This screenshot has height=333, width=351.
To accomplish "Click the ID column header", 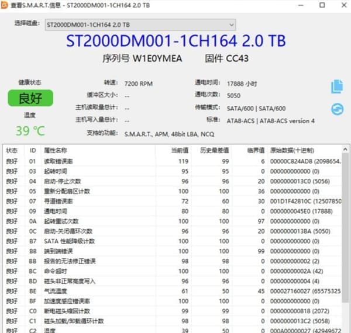I will (33, 150).
